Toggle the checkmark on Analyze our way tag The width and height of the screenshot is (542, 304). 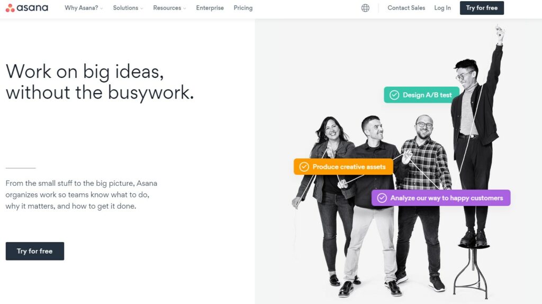click(382, 198)
